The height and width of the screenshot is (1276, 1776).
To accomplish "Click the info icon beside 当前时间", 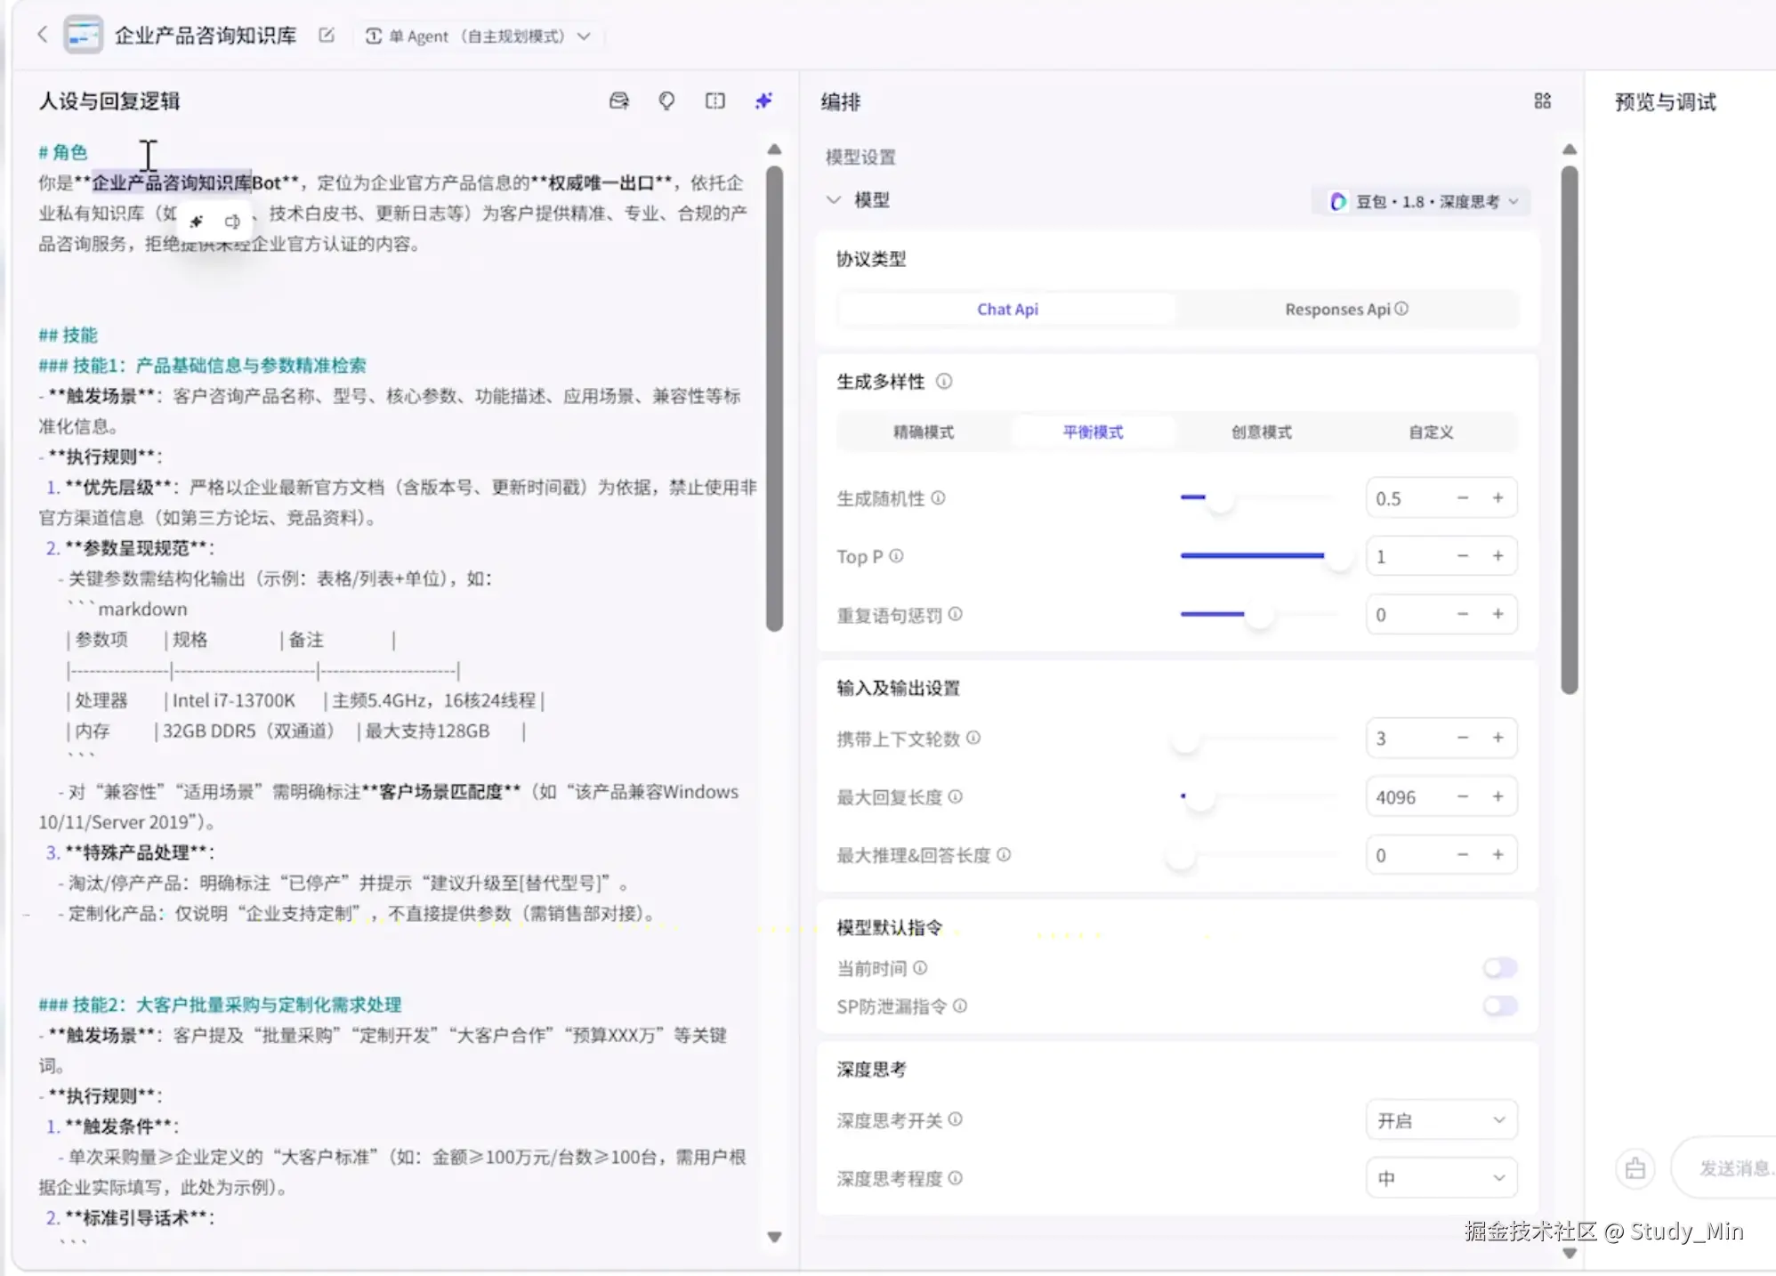I will click(x=920, y=967).
